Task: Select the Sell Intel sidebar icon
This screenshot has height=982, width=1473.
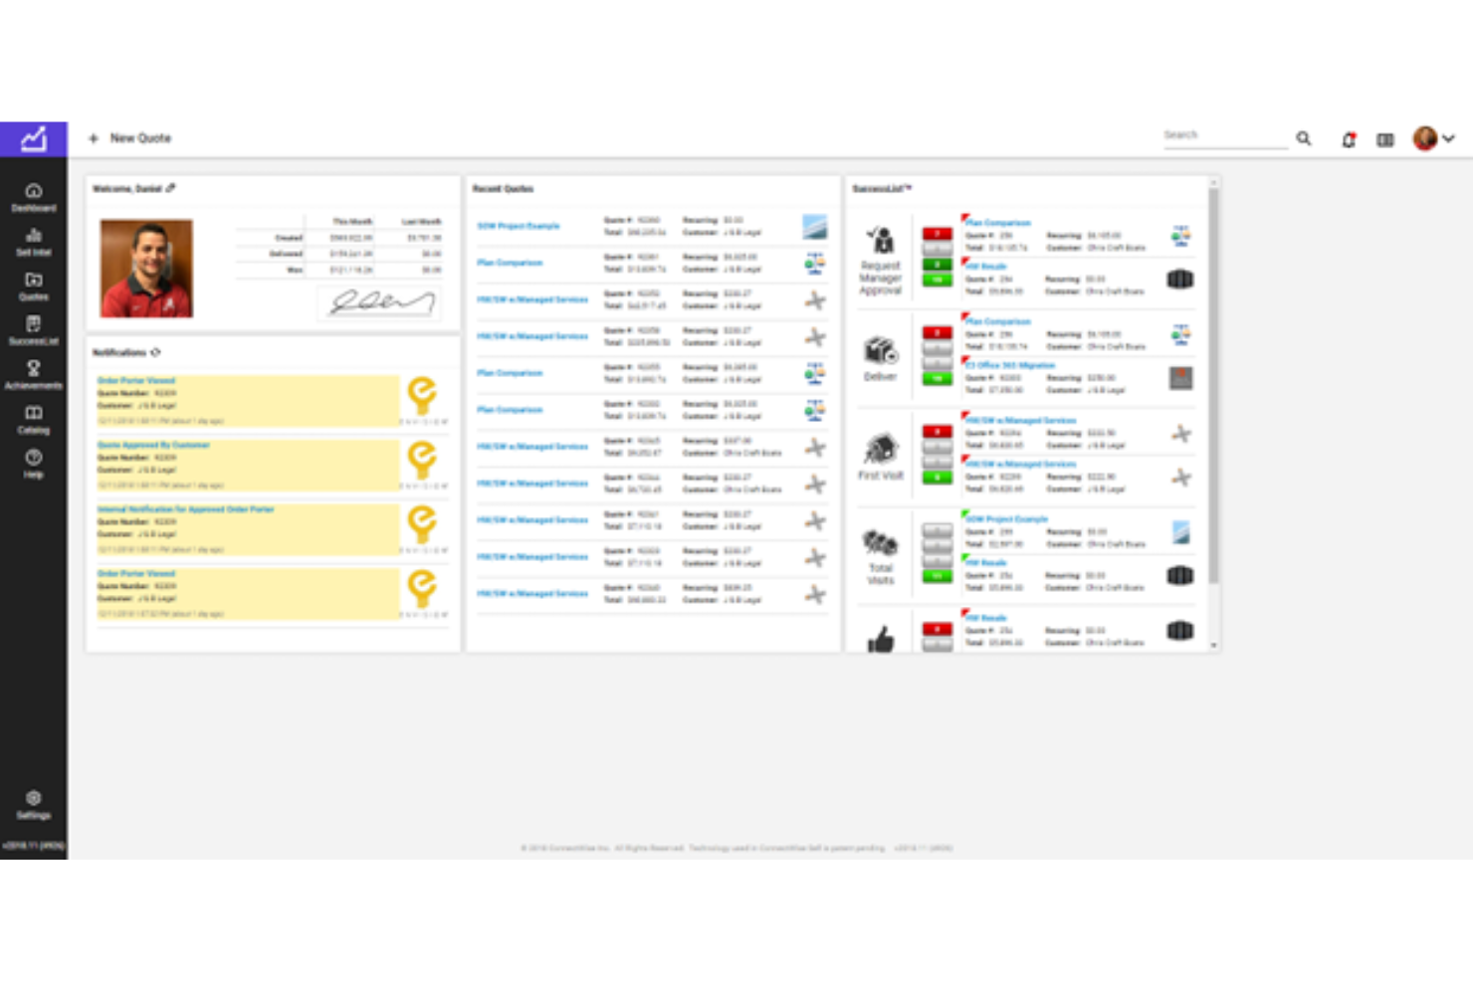Action: (34, 242)
